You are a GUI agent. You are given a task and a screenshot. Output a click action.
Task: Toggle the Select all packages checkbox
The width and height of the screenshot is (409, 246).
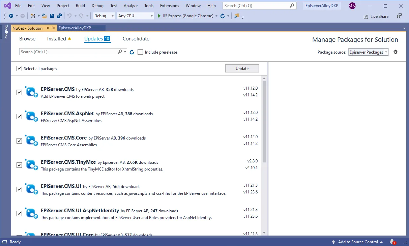[x=19, y=68]
